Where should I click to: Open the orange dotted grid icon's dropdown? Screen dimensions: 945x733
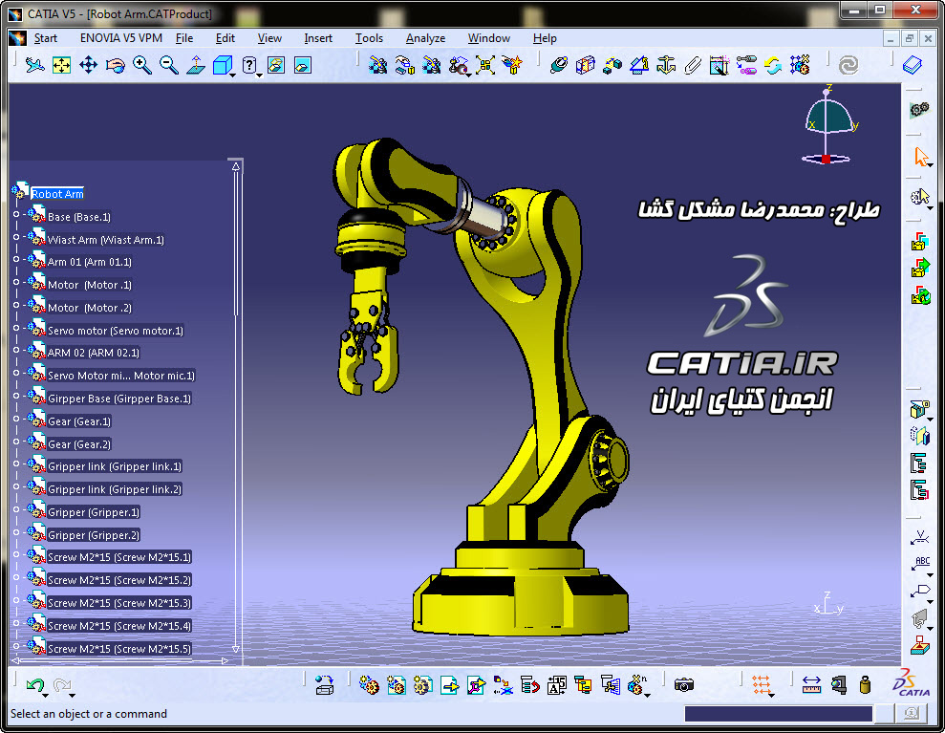pyautogui.click(x=772, y=695)
